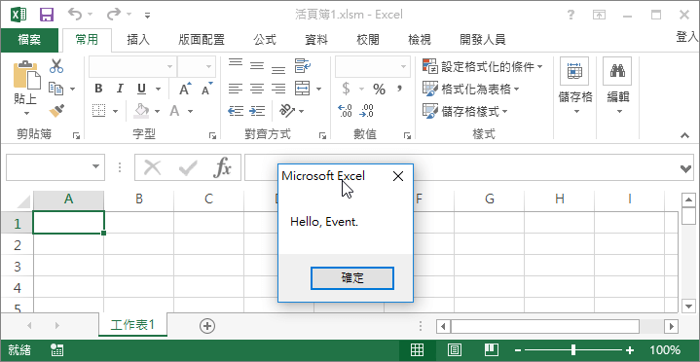
Task: Increase the indent
Action: click(257, 111)
